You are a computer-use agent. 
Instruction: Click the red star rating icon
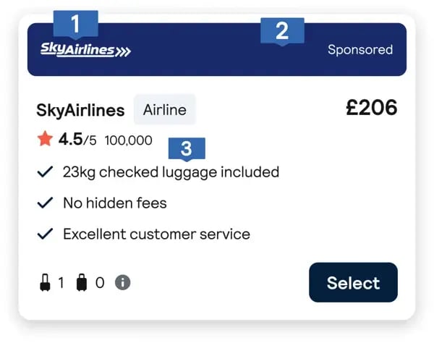[x=45, y=138]
